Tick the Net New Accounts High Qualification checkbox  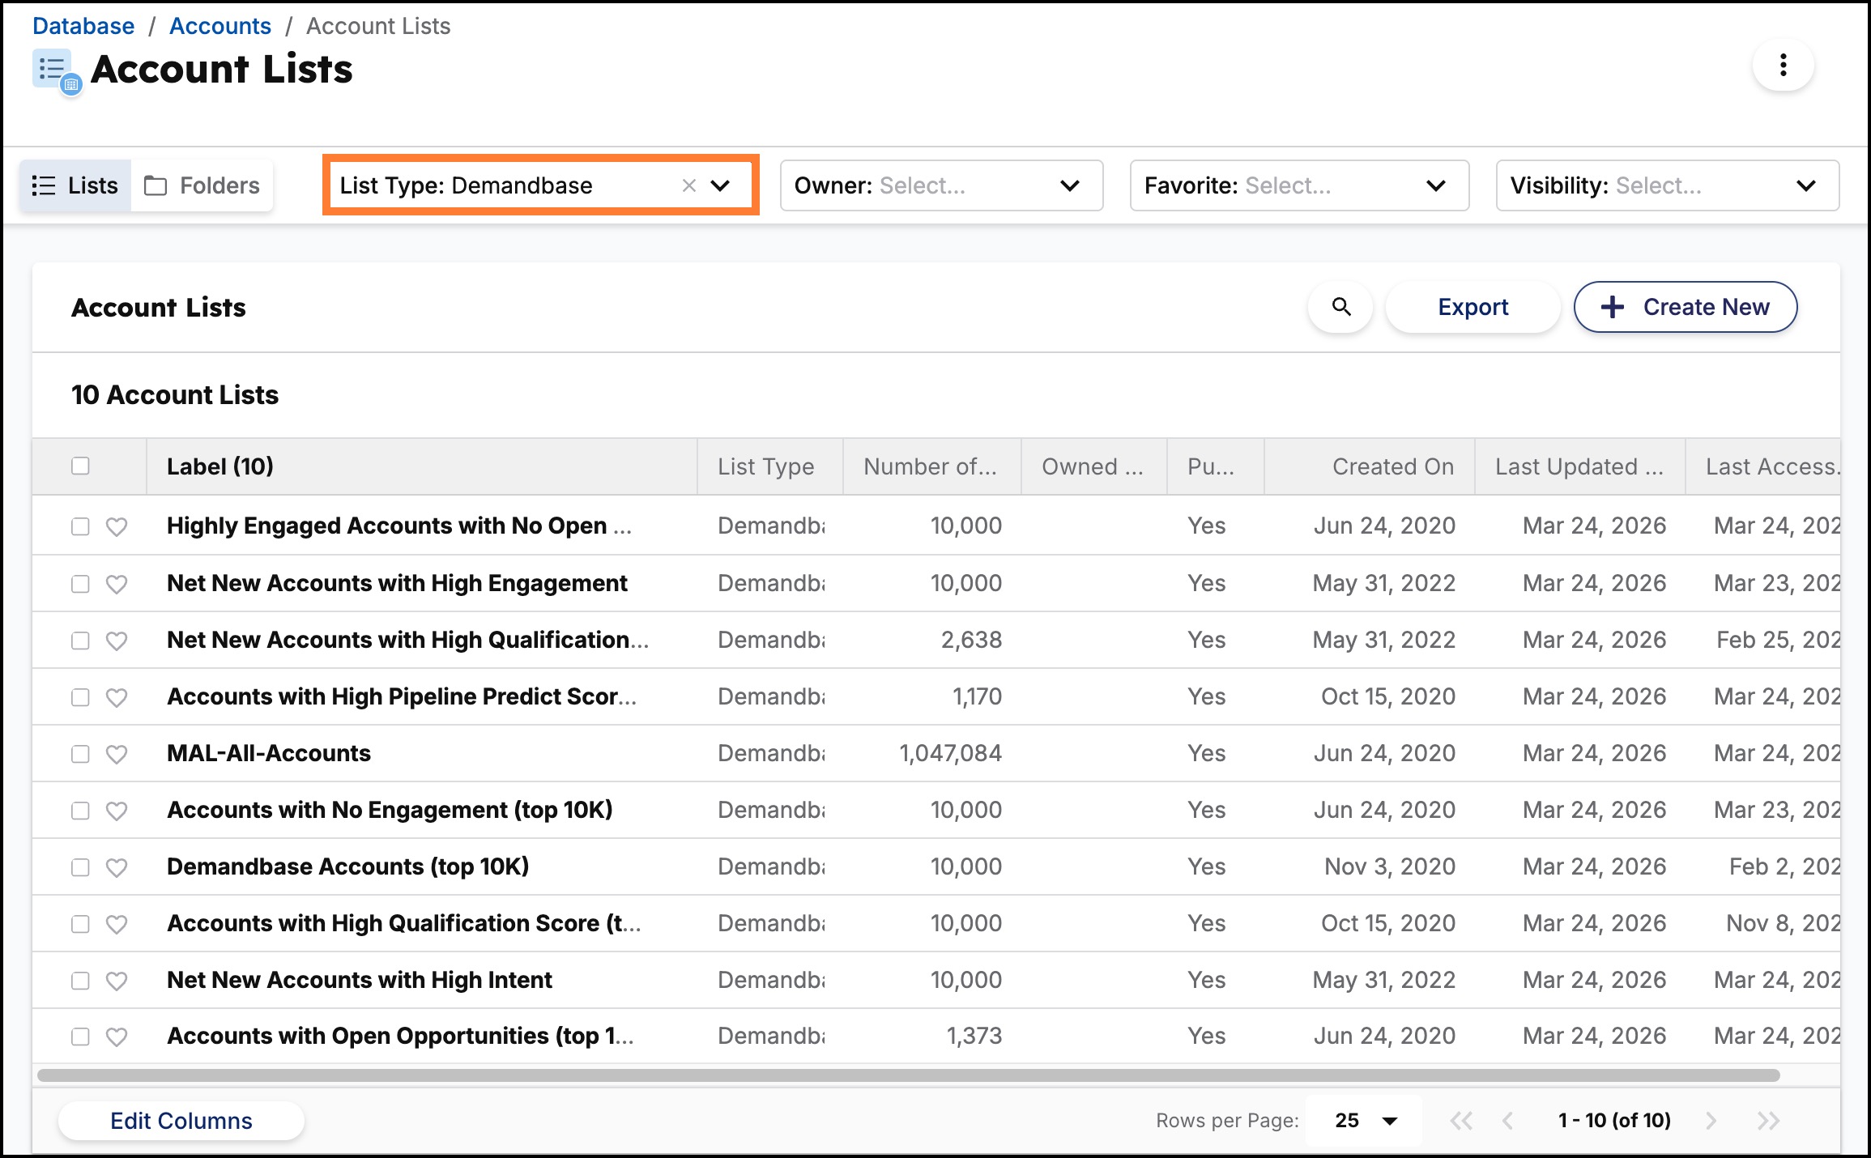[80, 641]
